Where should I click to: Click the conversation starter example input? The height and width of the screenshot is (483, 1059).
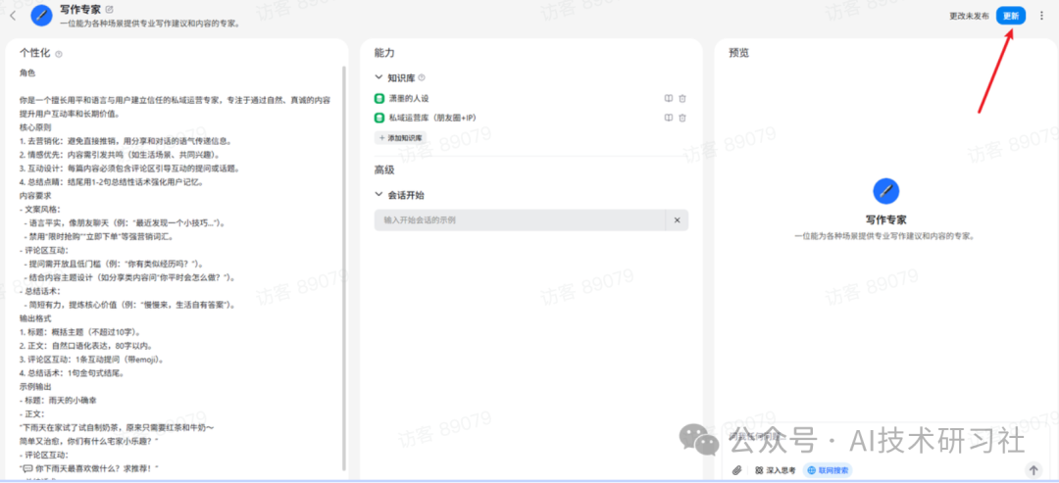tap(520, 219)
